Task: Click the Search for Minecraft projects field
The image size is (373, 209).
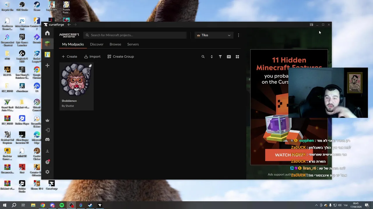Action: [135, 35]
